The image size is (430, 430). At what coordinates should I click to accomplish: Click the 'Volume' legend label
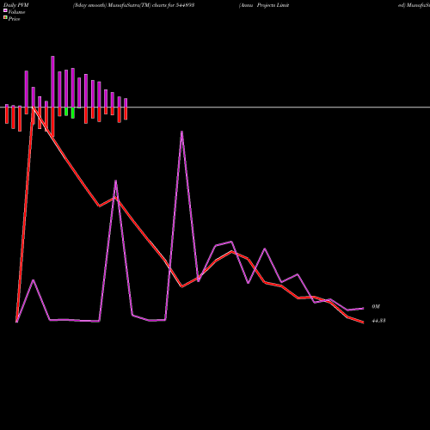coord(16,12)
